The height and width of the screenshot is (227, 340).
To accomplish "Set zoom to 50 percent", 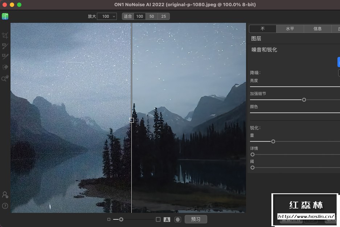I will point(152,16).
